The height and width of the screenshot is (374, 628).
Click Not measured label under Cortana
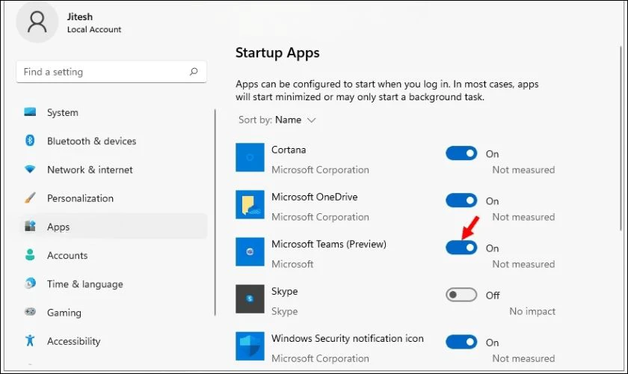[523, 170]
